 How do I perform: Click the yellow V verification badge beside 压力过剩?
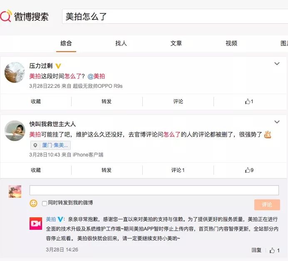[x=58, y=66]
